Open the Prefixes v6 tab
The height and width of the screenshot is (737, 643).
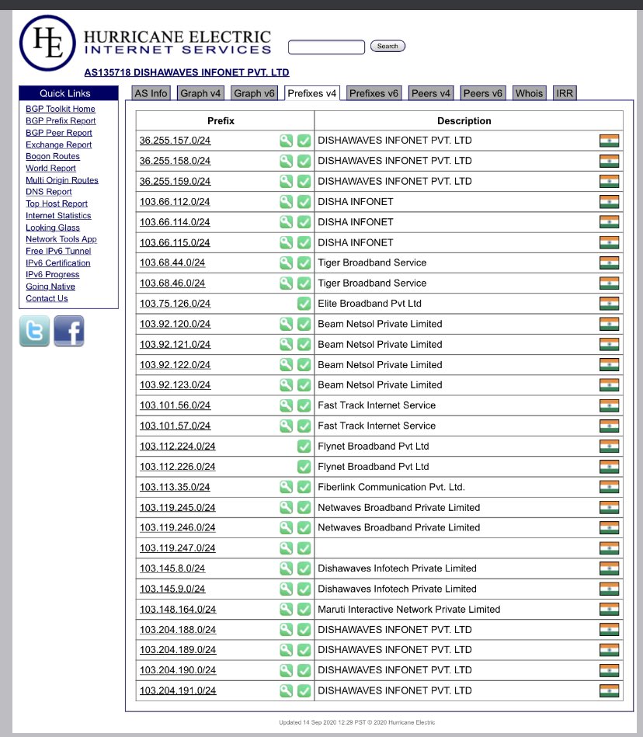[x=374, y=93]
